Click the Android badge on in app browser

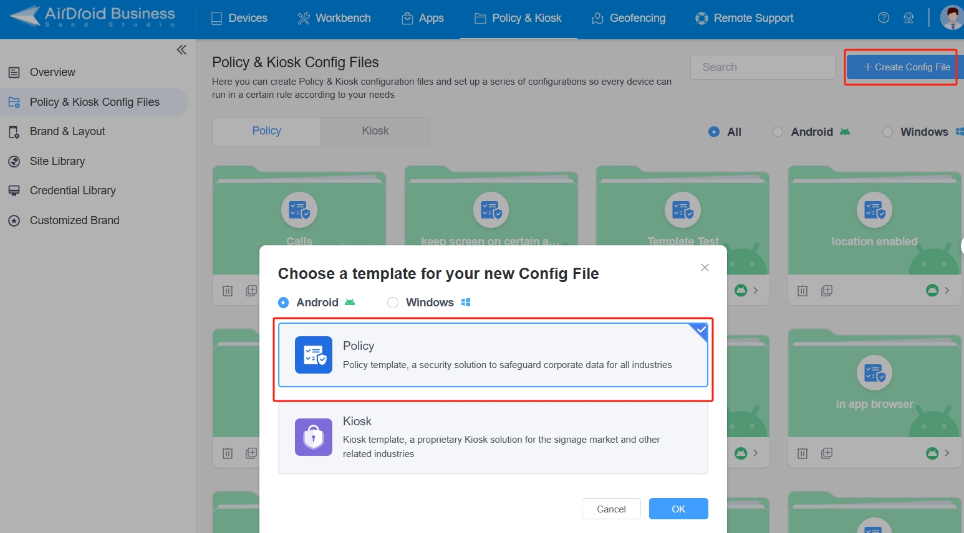coord(932,453)
